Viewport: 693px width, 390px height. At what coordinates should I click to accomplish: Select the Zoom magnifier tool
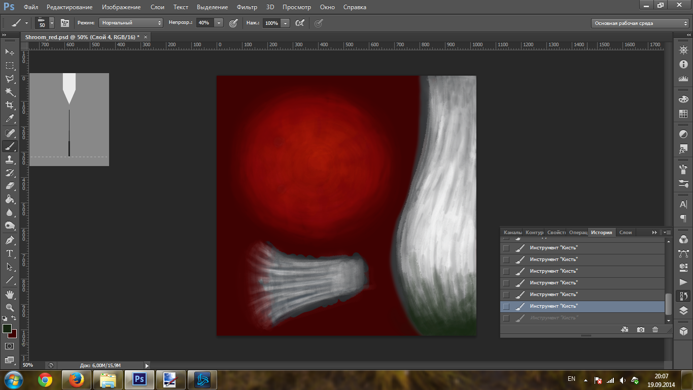click(x=10, y=308)
